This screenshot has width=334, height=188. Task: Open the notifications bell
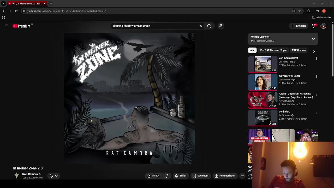314,26
